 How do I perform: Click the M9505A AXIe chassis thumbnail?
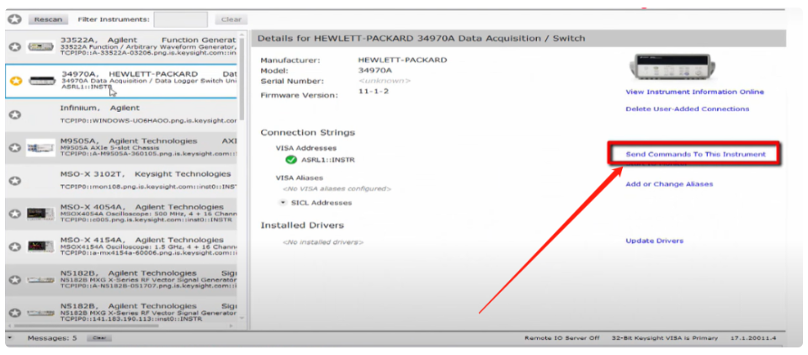(x=40, y=148)
